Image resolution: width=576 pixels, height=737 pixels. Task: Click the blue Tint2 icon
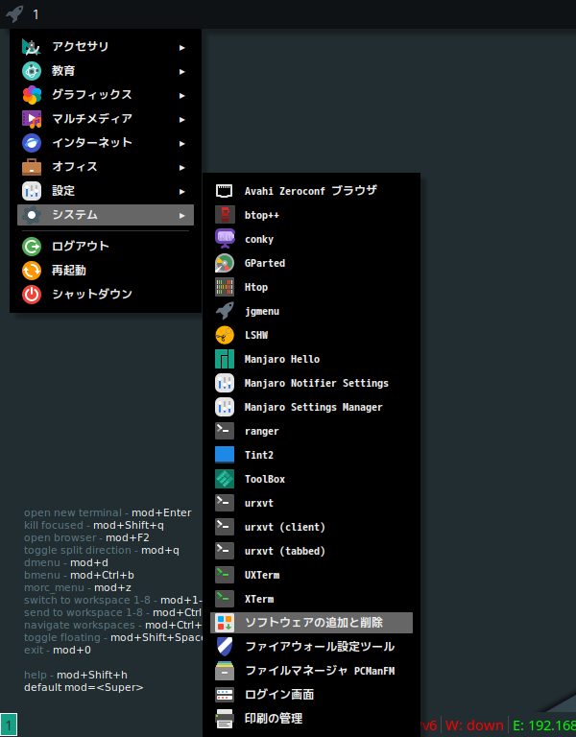pyautogui.click(x=225, y=455)
